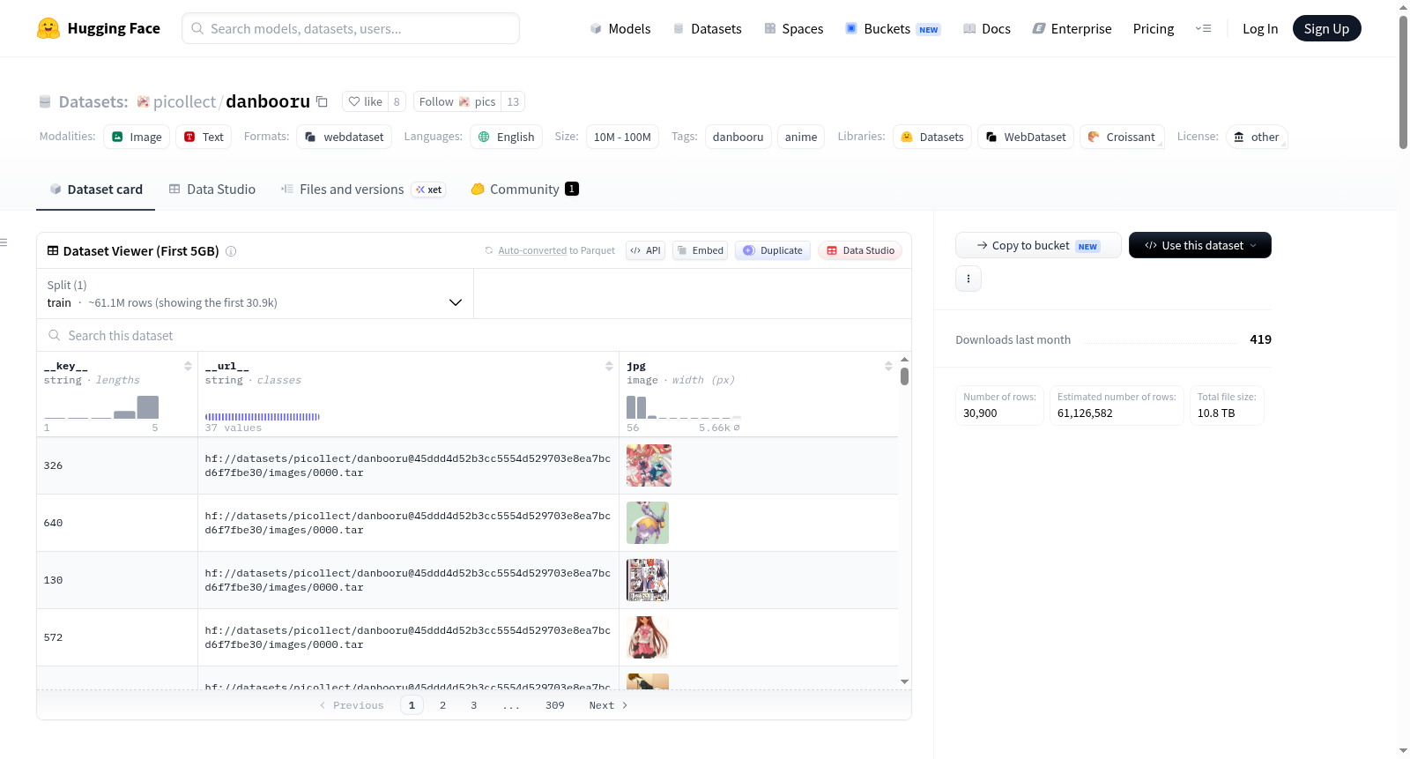Image resolution: width=1410 pixels, height=759 pixels.
Task: Click the danbooru tag
Action: pos(738,137)
